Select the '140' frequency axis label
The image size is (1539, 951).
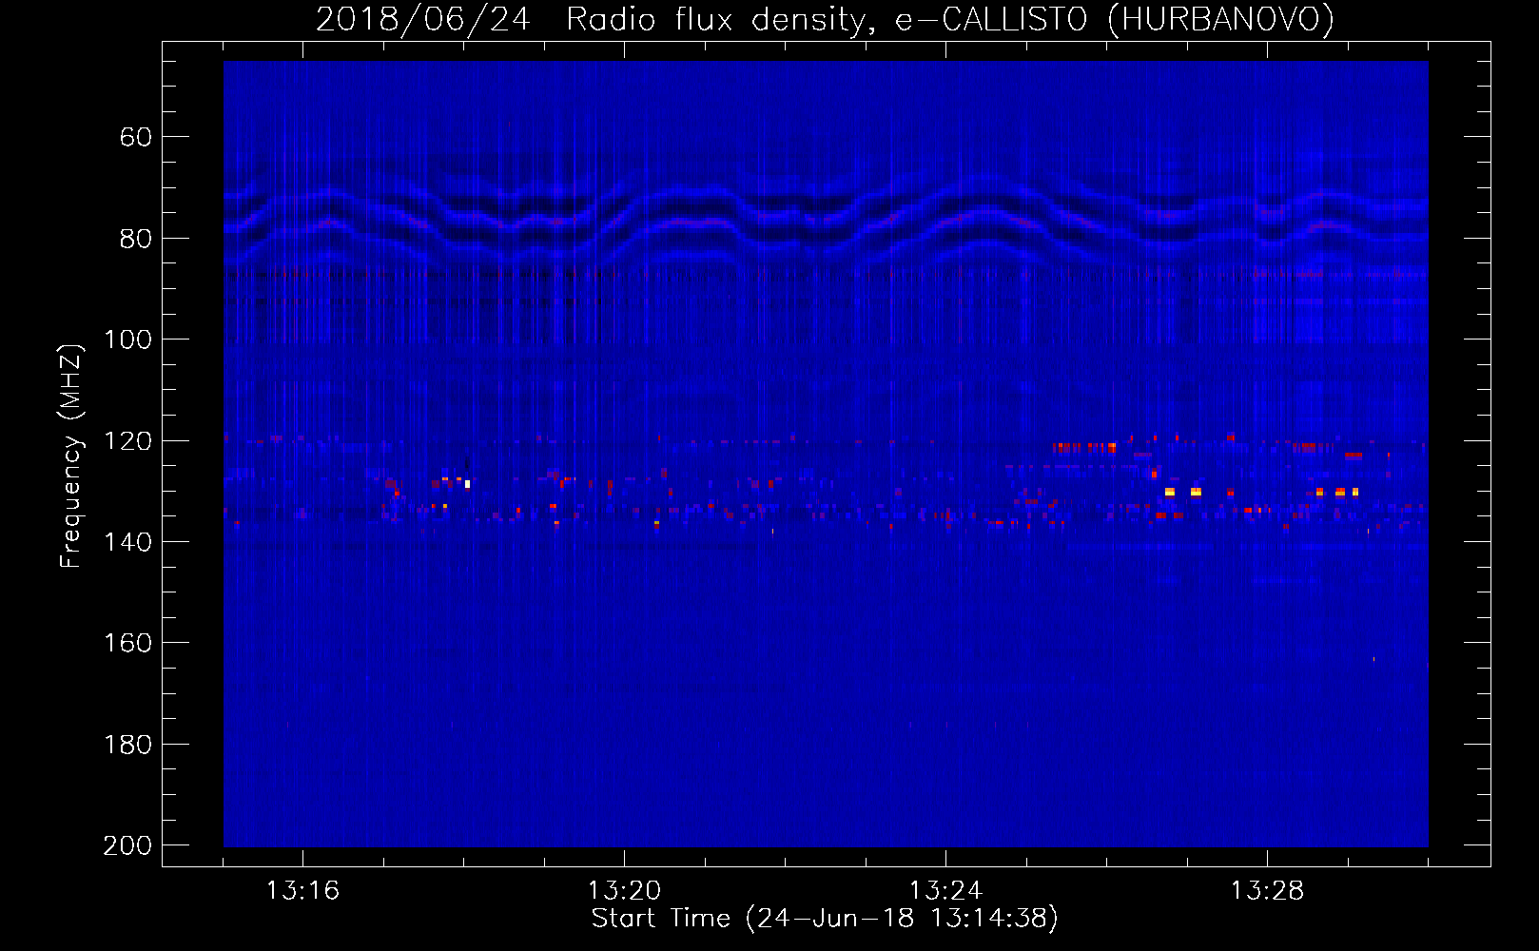127,542
